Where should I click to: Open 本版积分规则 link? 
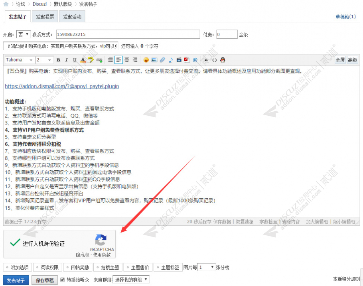(x=346, y=279)
